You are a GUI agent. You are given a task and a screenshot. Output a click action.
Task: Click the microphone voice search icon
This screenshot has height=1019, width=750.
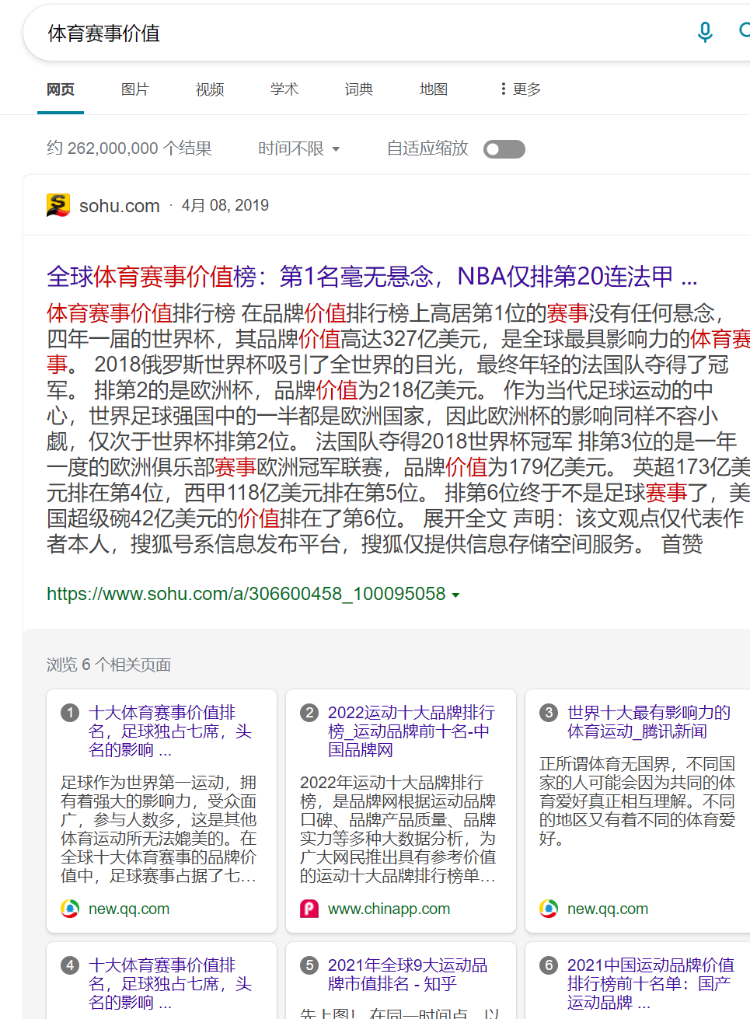704,33
